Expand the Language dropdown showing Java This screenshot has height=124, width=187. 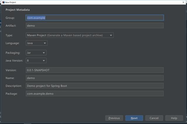(37, 43)
